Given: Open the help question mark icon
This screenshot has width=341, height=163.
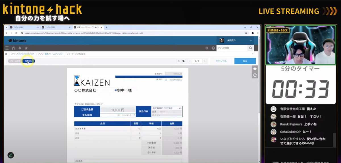Looking at the screenshot, I should pyautogui.click(x=213, y=48).
